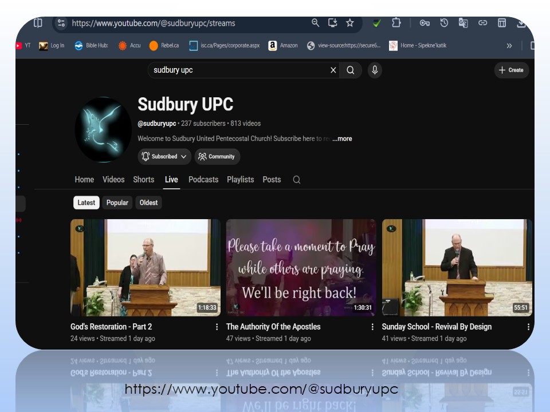Switch to the Videos tab
The height and width of the screenshot is (412, 550).
click(x=113, y=180)
